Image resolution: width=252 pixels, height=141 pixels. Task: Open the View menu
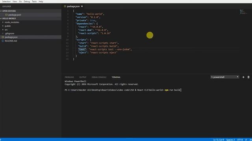15,2
